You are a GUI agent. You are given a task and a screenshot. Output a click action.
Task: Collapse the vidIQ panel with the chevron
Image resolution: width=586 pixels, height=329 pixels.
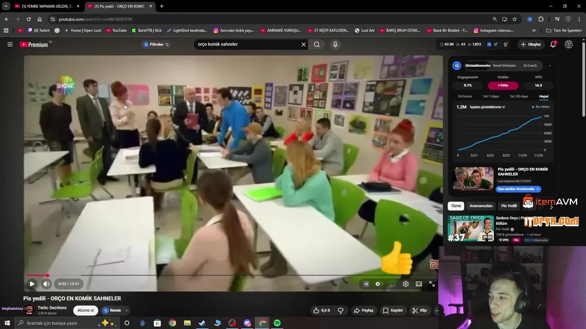pos(550,65)
